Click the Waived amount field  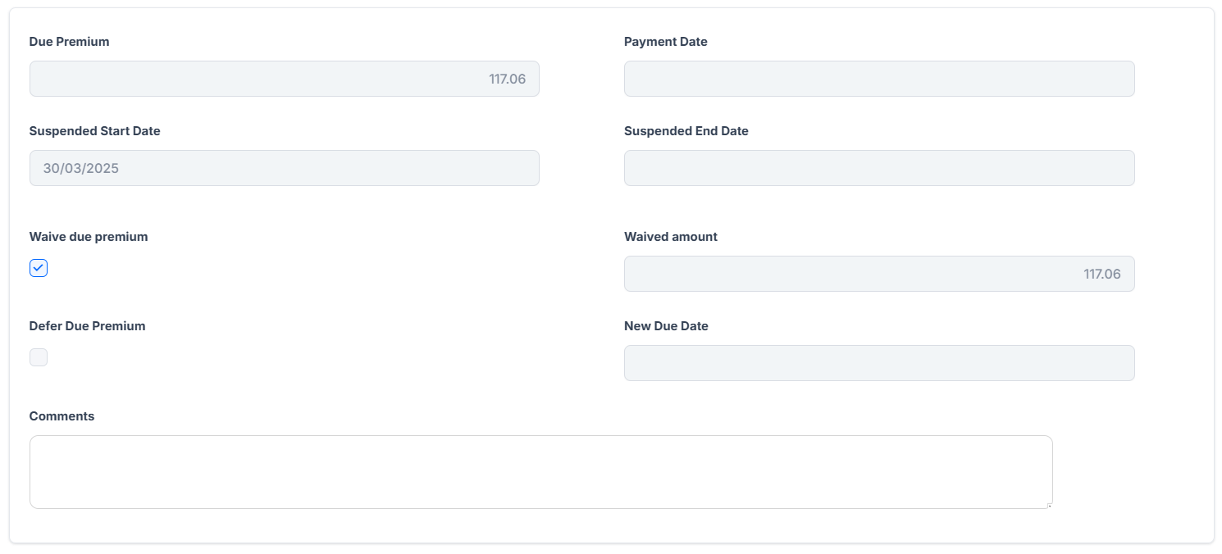878,274
